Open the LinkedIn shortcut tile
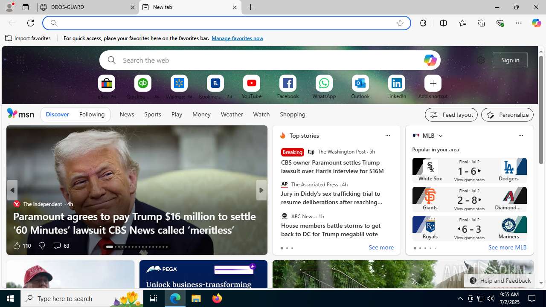The image size is (546, 307). click(397, 87)
